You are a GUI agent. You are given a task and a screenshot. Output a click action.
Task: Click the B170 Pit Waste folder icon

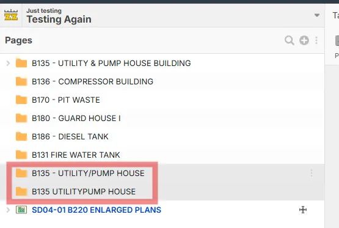(21, 100)
